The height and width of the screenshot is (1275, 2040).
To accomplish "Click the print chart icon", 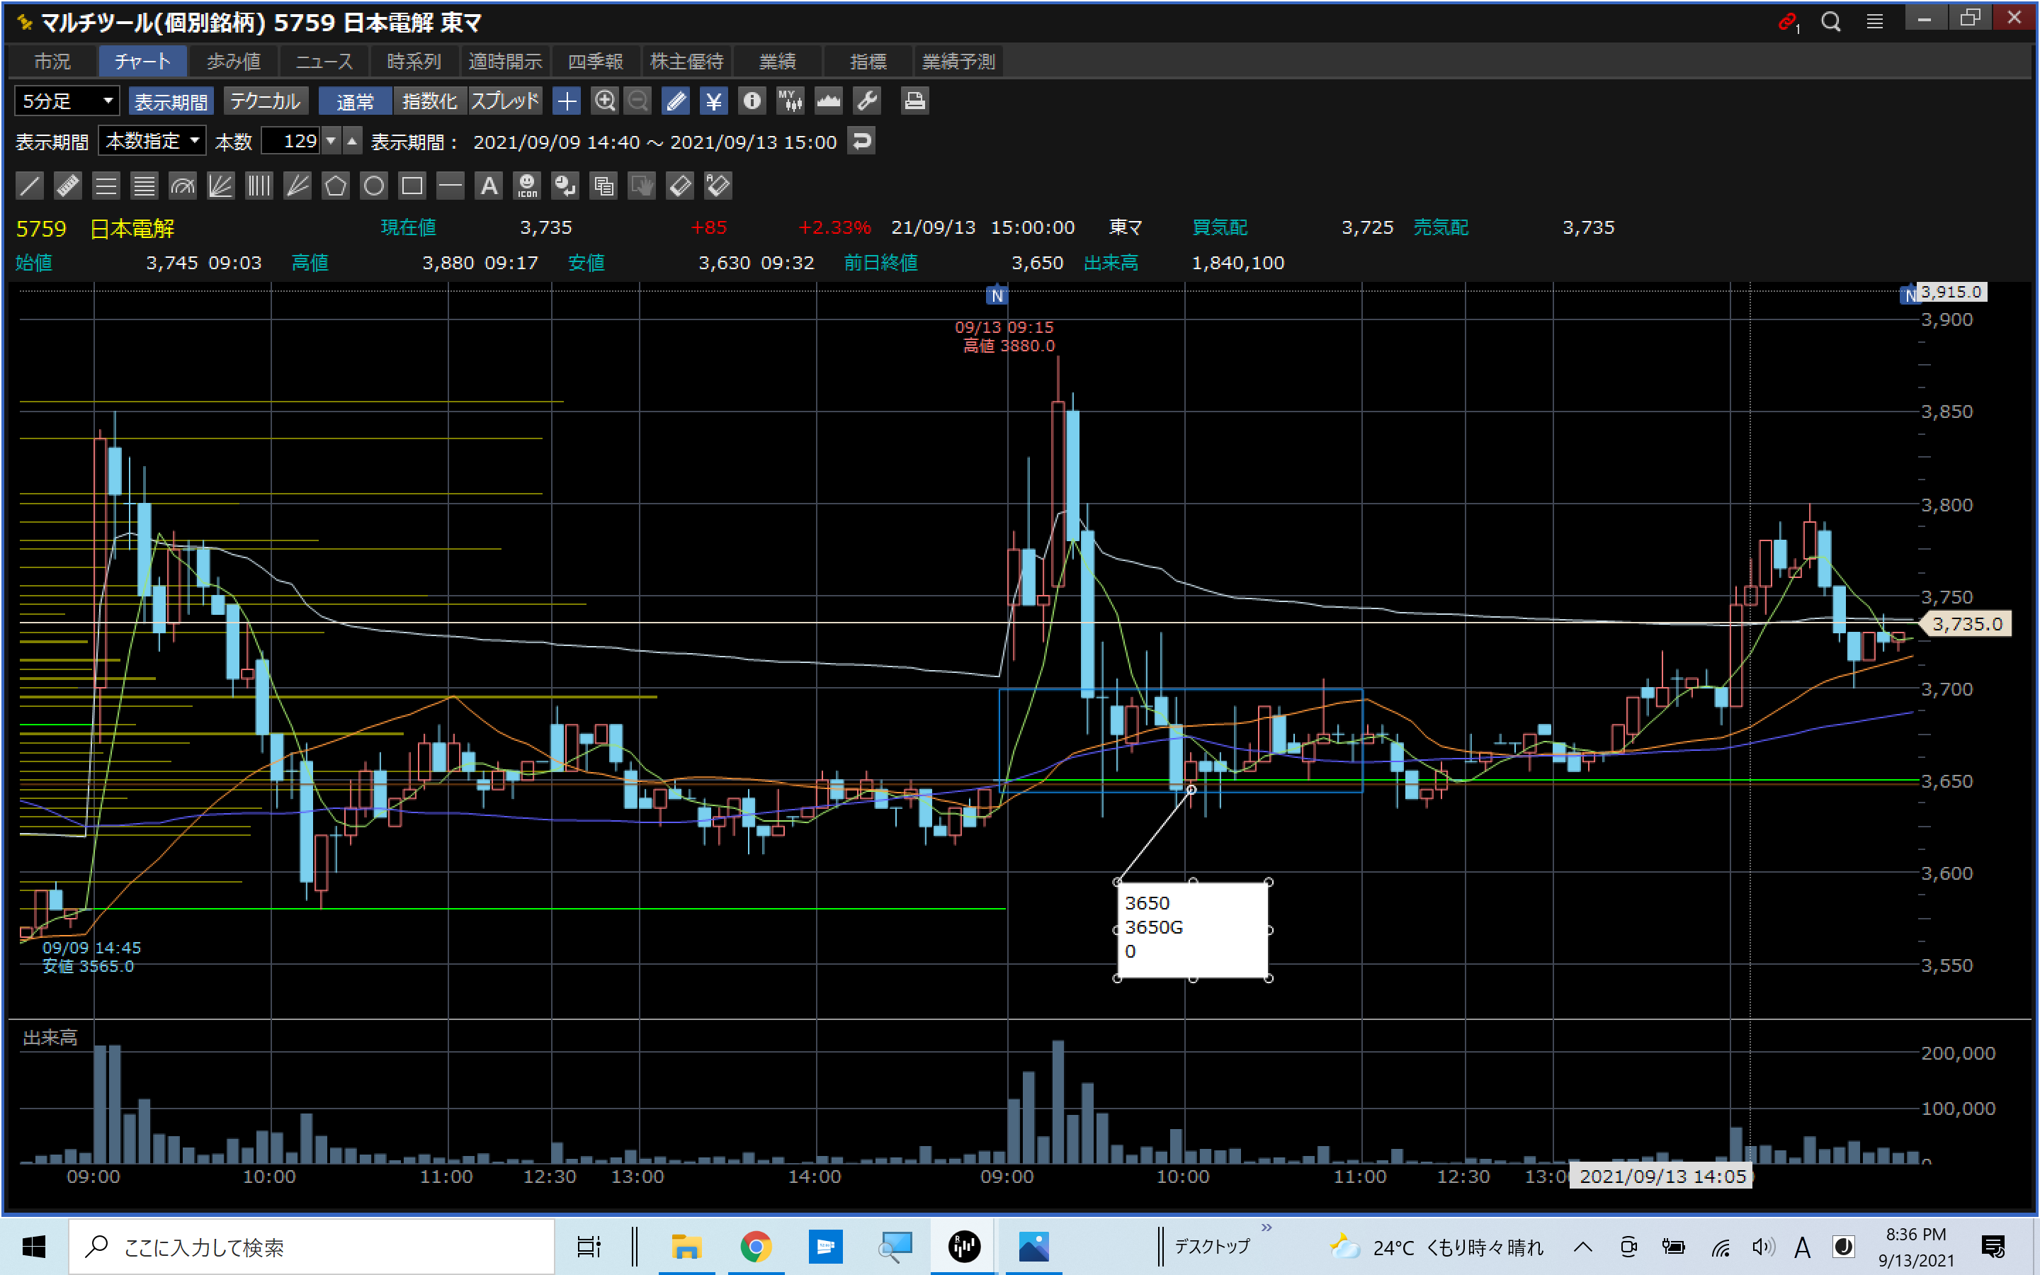I will 914,101.
